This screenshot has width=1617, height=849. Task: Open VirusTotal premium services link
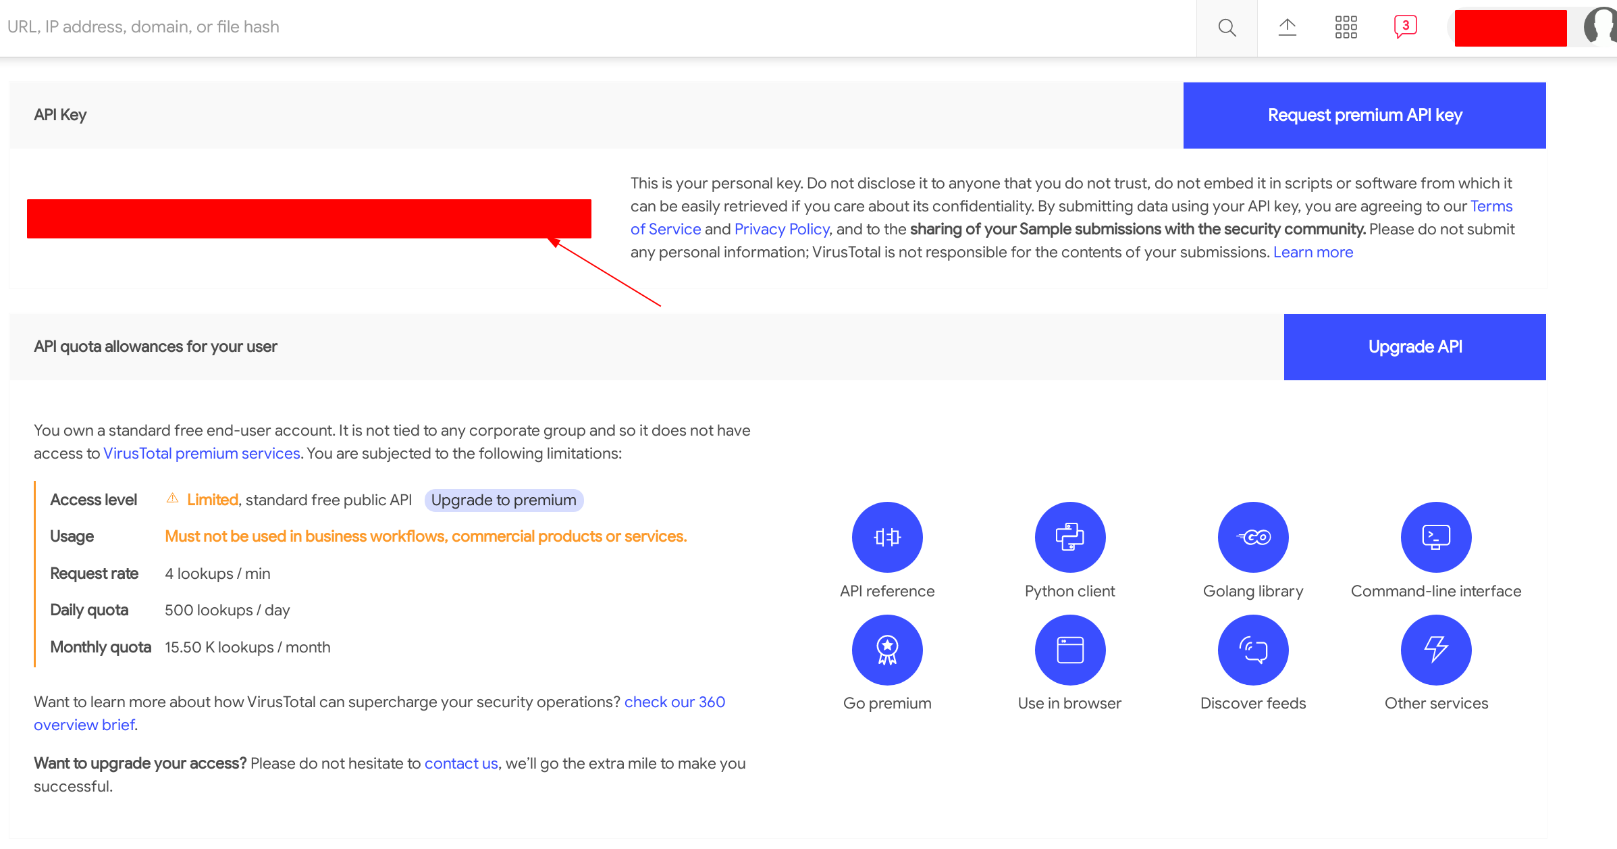click(202, 453)
